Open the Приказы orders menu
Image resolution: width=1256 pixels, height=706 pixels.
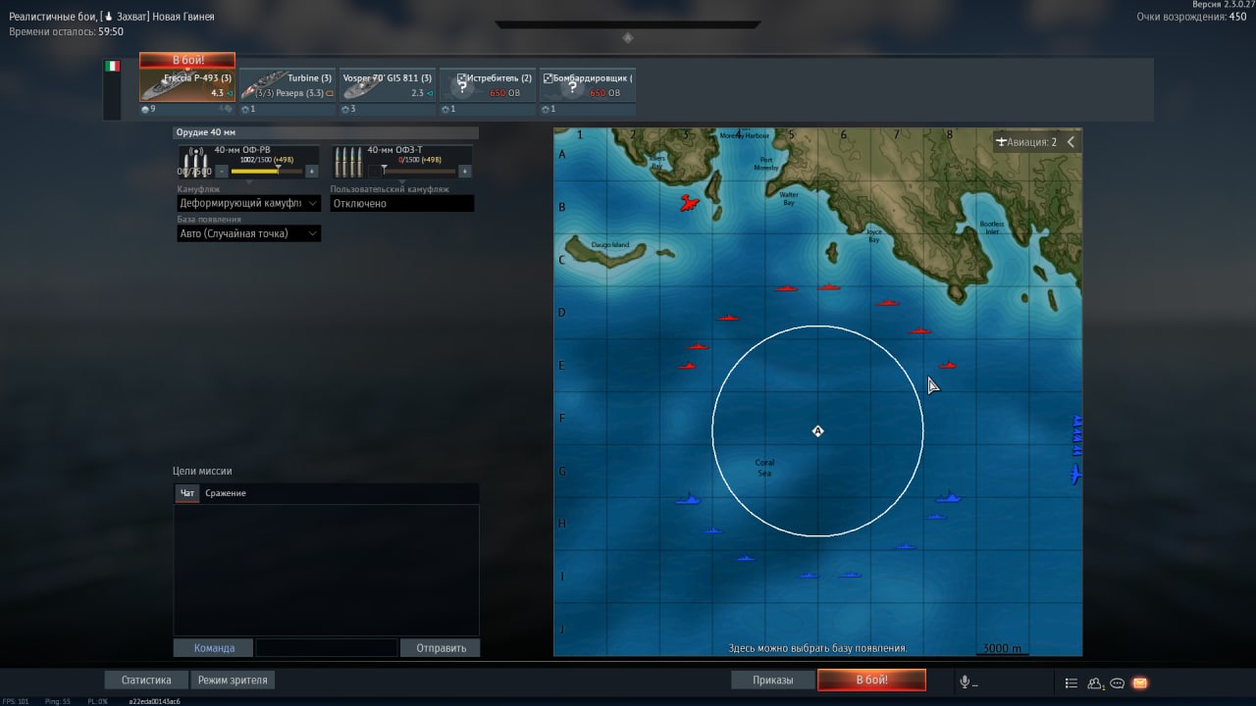(773, 680)
